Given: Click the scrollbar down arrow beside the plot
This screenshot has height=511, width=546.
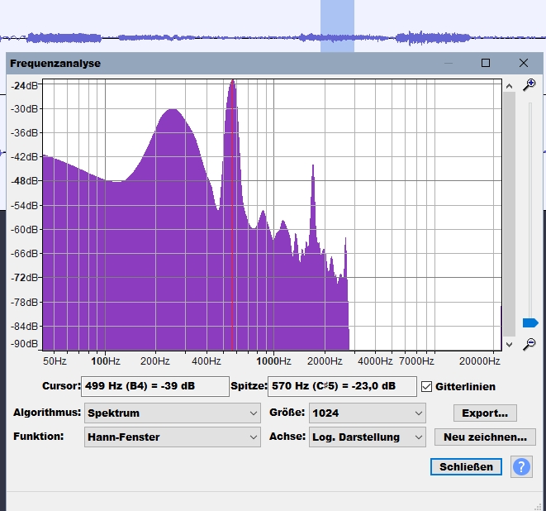Looking at the screenshot, I should (509, 343).
